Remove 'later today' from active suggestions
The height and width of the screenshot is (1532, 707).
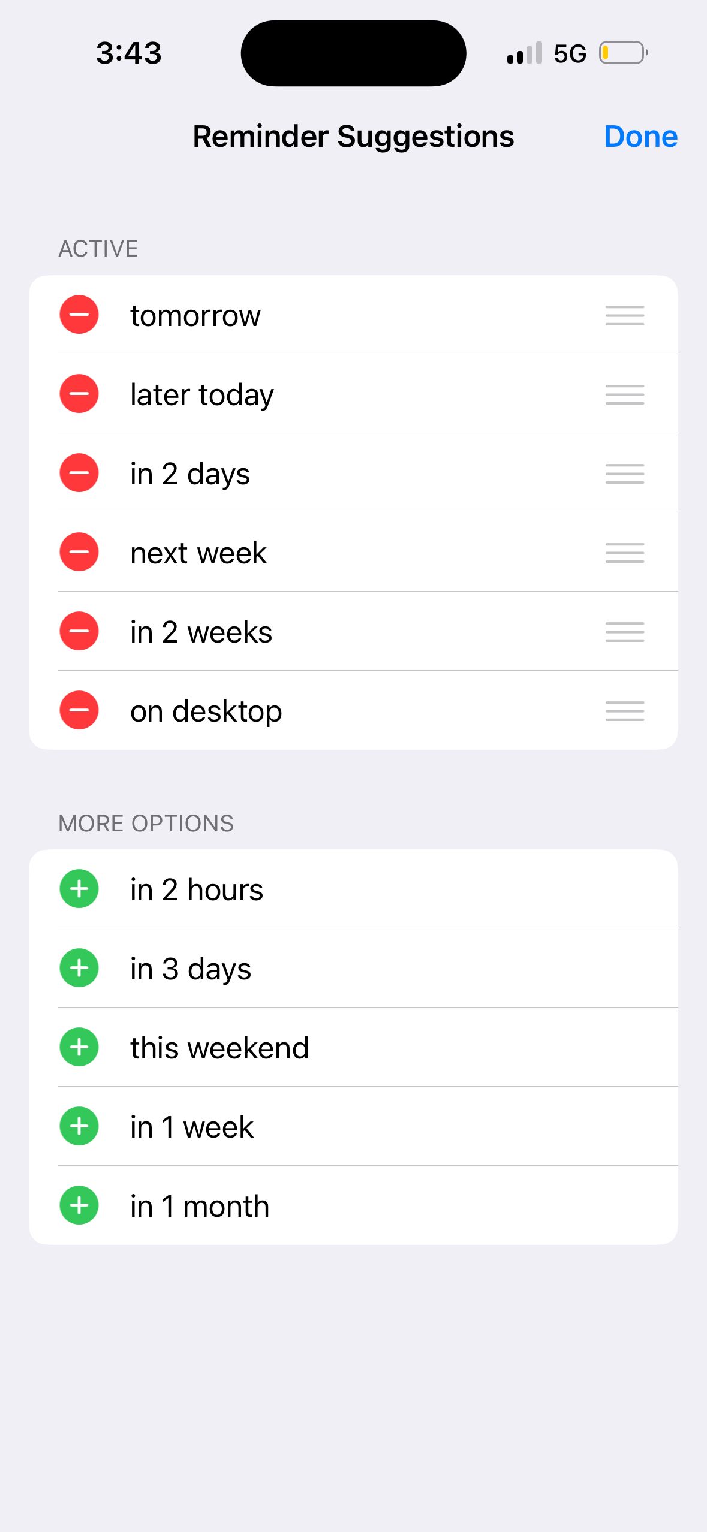79,394
